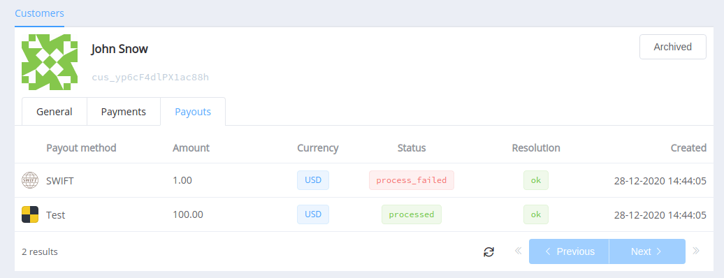
Task: Click the SWIFT payout method icon
Action: tap(30, 180)
